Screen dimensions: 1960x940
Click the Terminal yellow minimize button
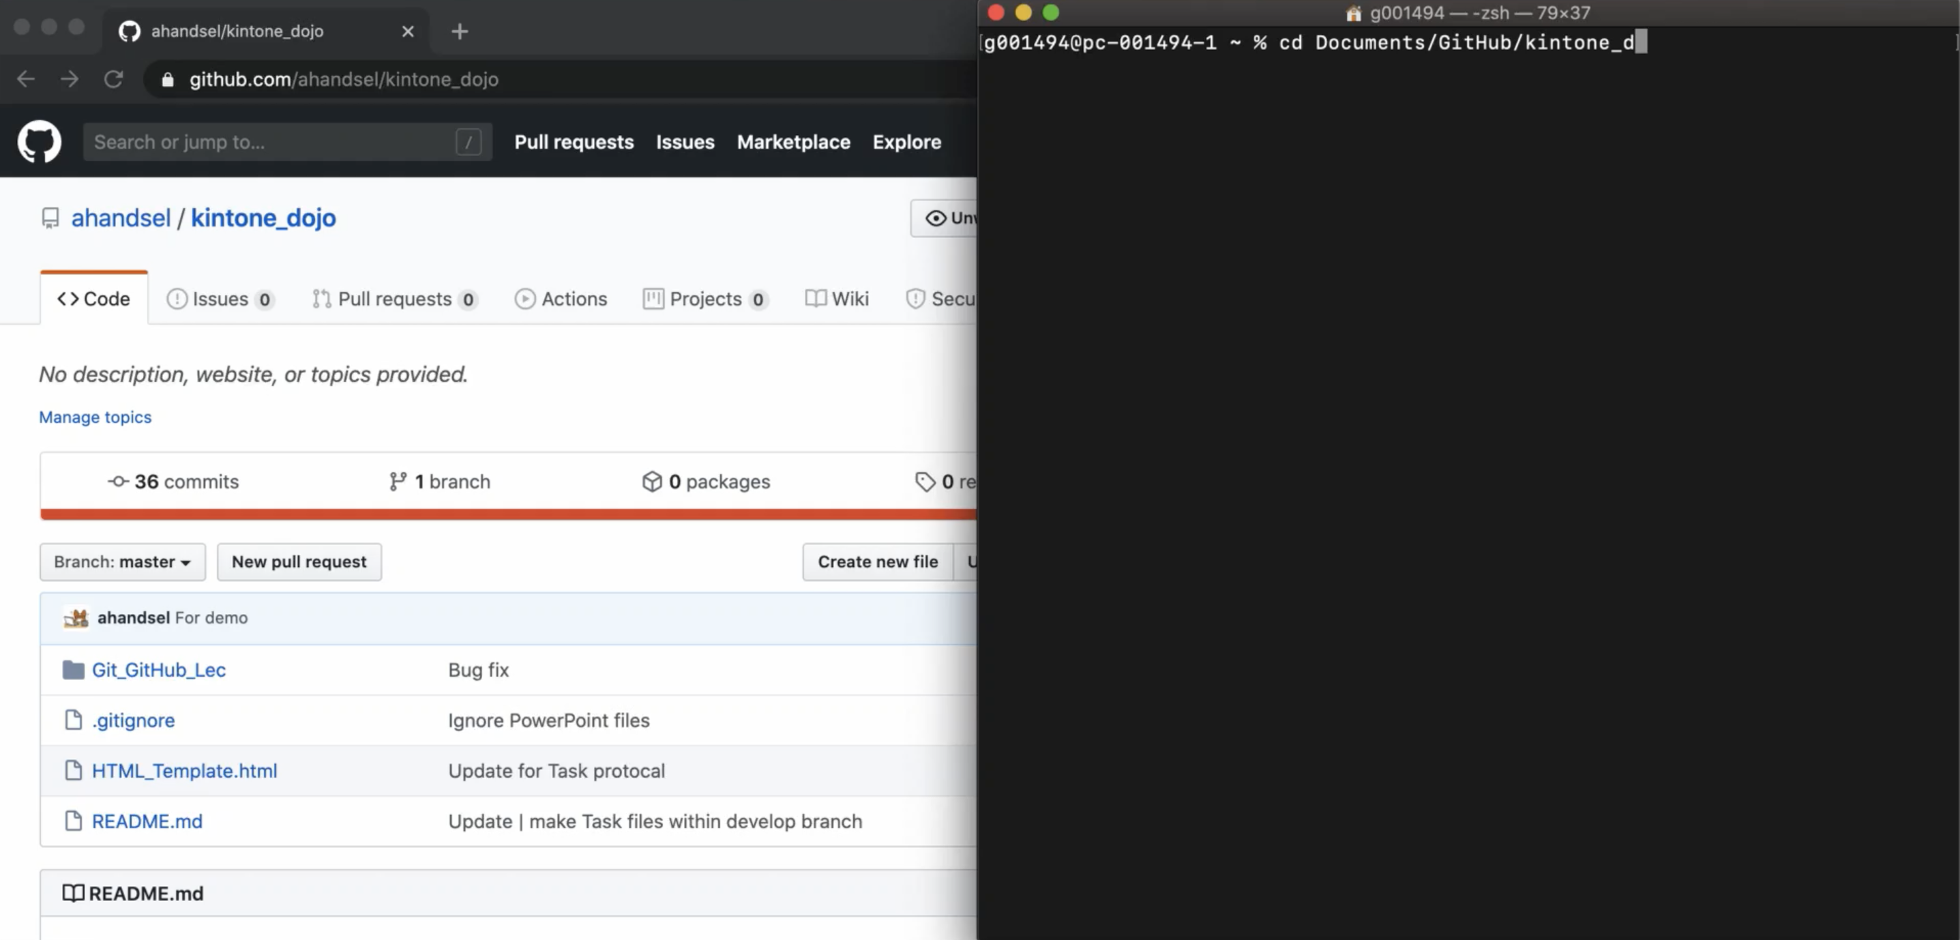pyautogui.click(x=1024, y=13)
